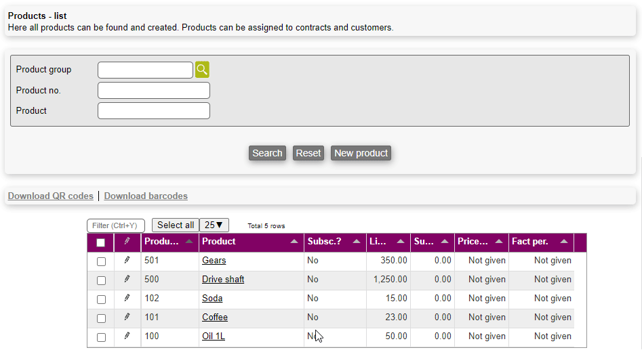This screenshot has height=350, width=642.
Task: Edit the Soda product via pencil icon
Action: point(127,299)
